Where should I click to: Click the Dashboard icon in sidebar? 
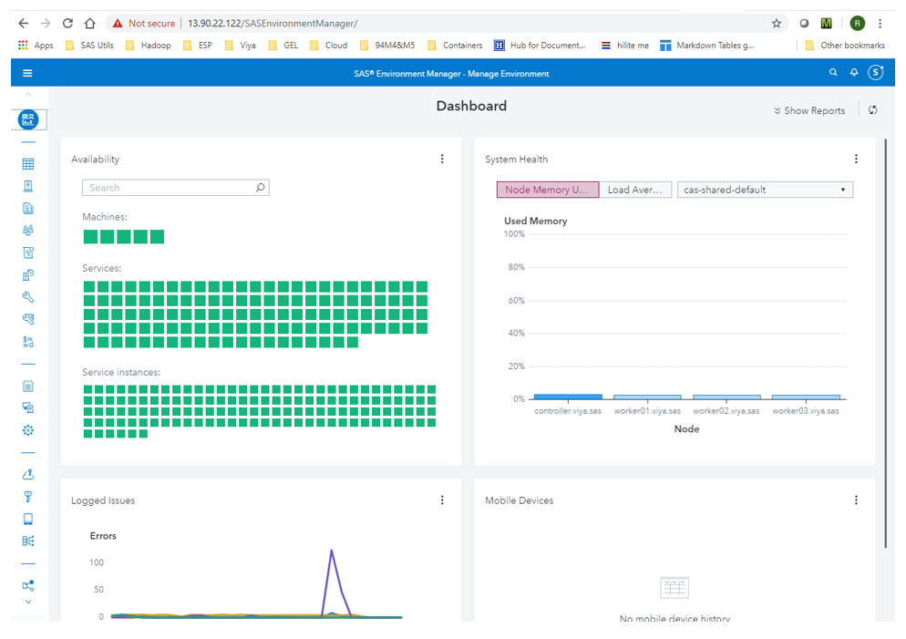tap(28, 119)
